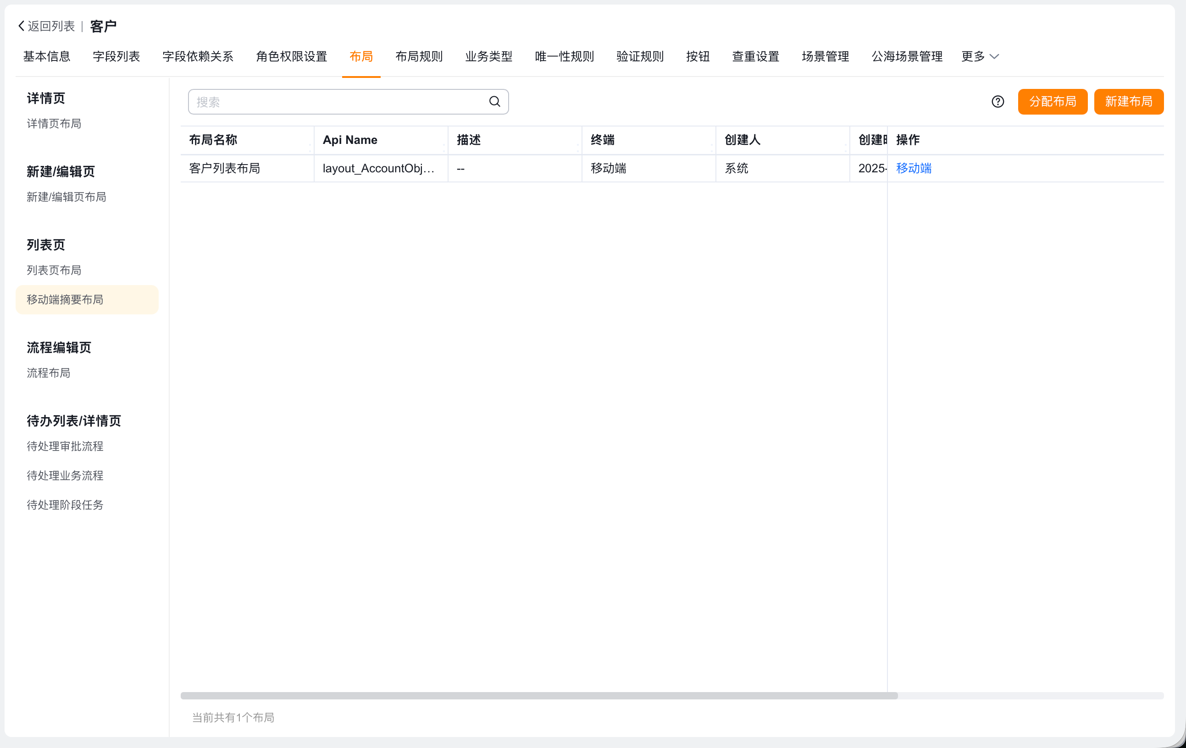
Task: Click the 新建布局 button
Action: pyautogui.click(x=1129, y=101)
